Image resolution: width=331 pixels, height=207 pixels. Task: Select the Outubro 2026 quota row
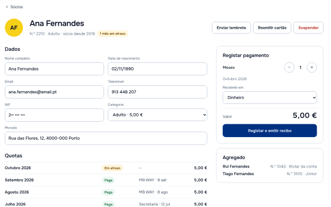click(x=106, y=168)
